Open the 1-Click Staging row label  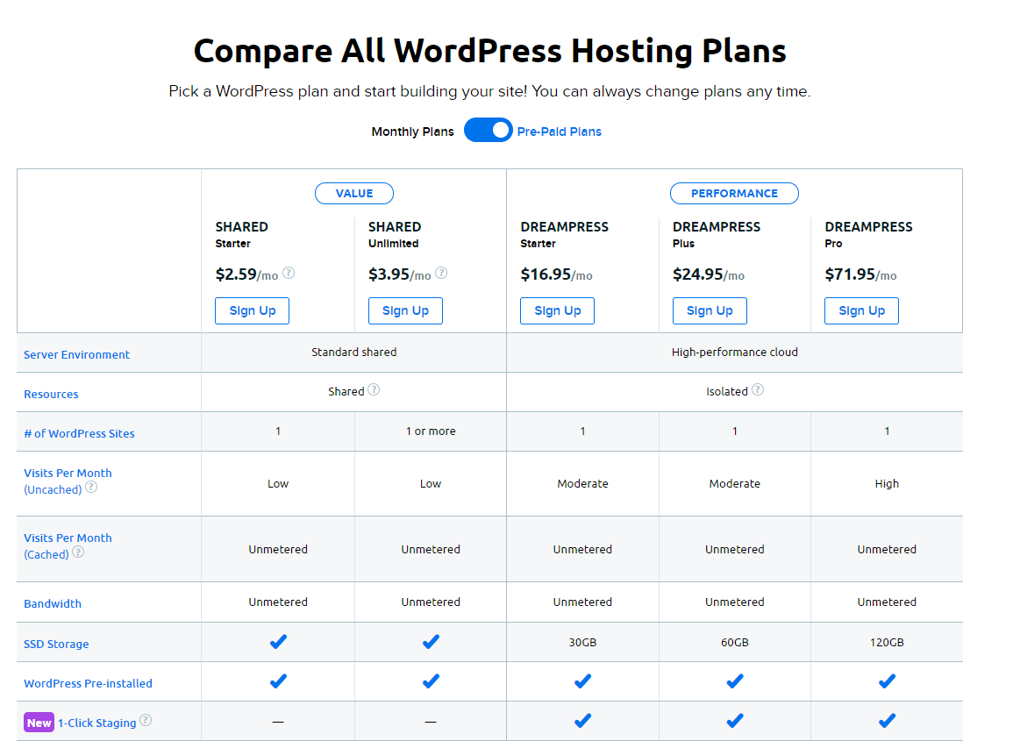click(96, 723)
